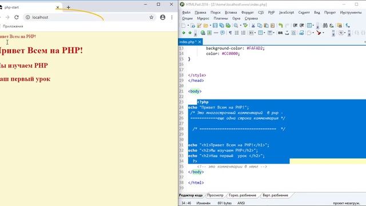This screenshot has width=366, height=206.
Task: Click the localhost address bar
Action: [90, 17]
